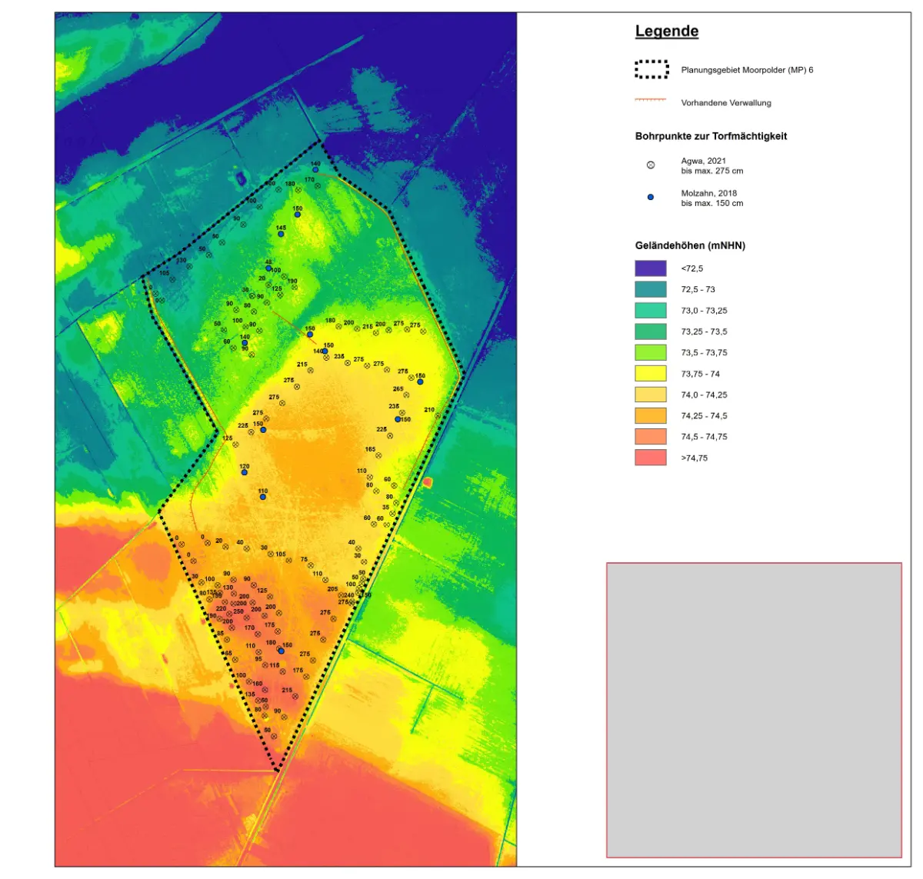This screenshot has width=923, height=879.
Task: Click the blue borehole point labeled 120
Action: (245, 472)
